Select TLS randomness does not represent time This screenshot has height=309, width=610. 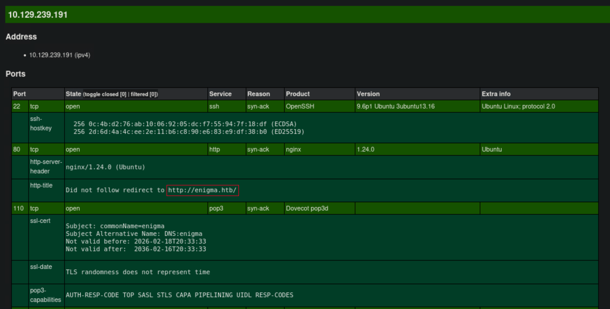click(138, 272)
